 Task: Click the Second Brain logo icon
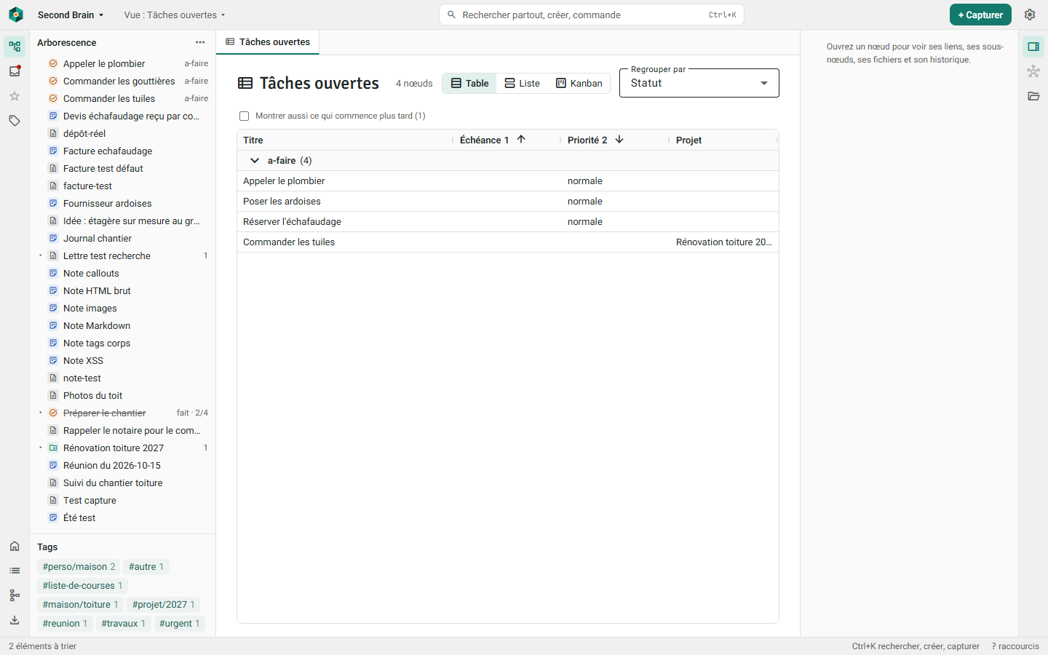(15, 15)
